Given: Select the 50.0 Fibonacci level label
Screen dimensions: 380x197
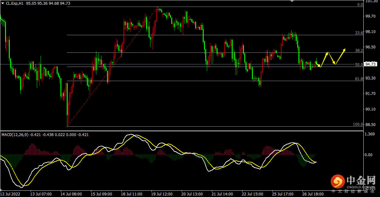Looking at the screenshot, I should coord(359,65).
